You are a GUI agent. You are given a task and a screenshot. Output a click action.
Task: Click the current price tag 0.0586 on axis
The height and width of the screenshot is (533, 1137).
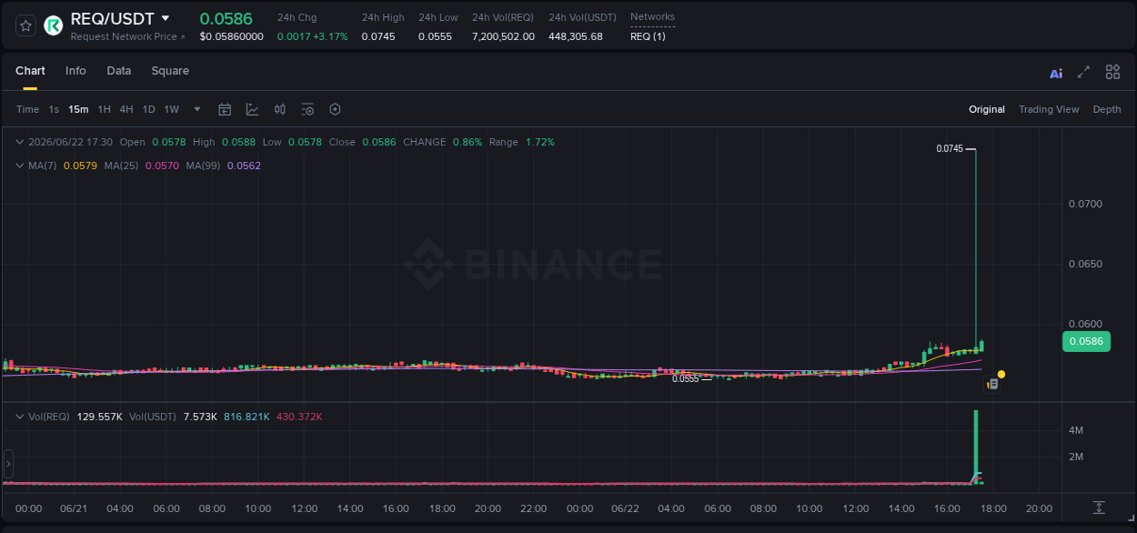click(1086, 342)
